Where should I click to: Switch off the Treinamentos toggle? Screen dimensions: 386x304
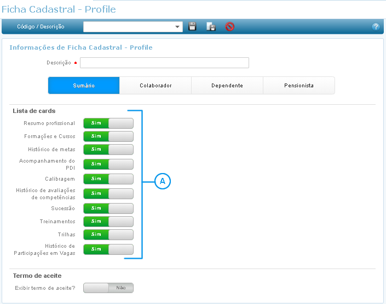pyautogui.click(x=108, y=221)
